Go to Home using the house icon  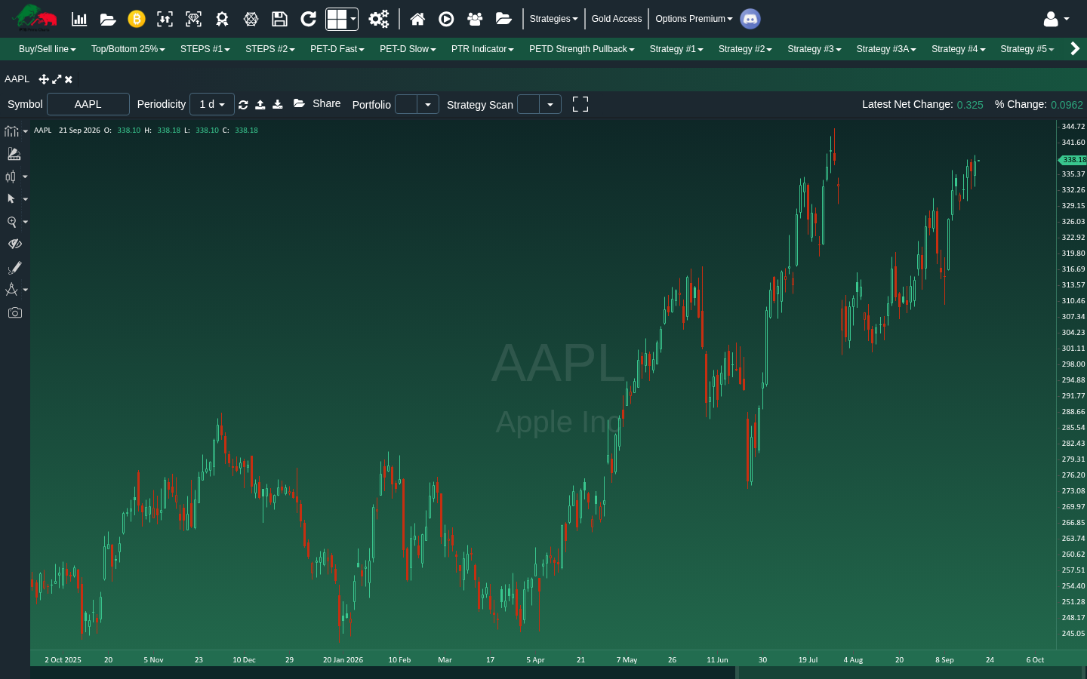click(417, 19)
